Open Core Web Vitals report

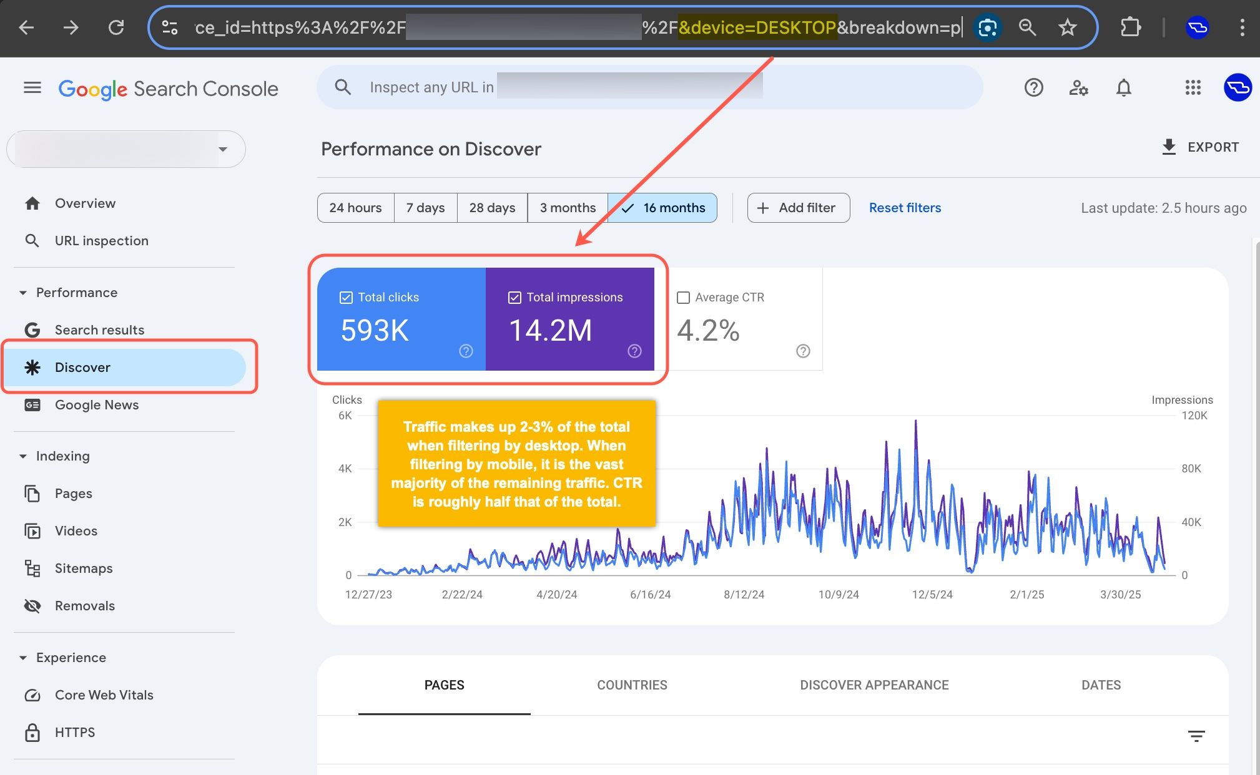pyautogui.click(x=104, y=695)
